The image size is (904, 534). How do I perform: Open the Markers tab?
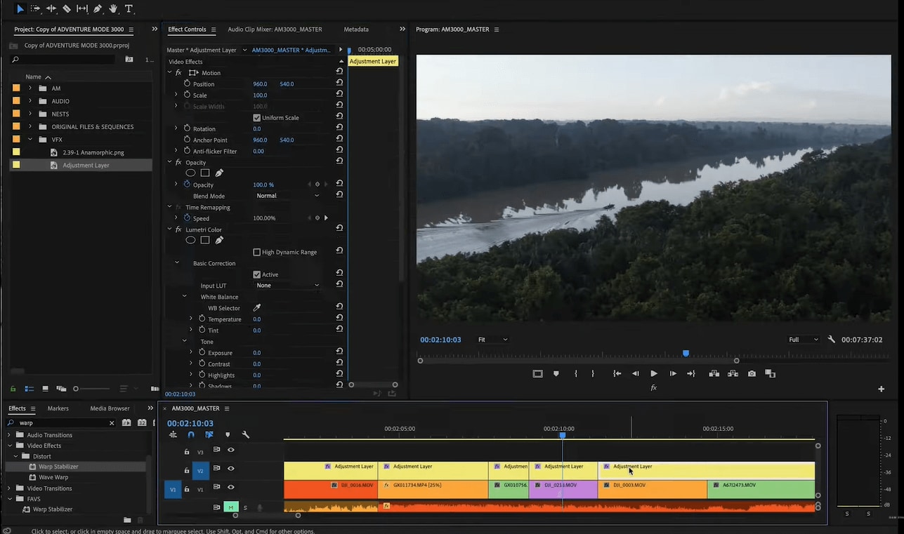(x=58, y=408)
